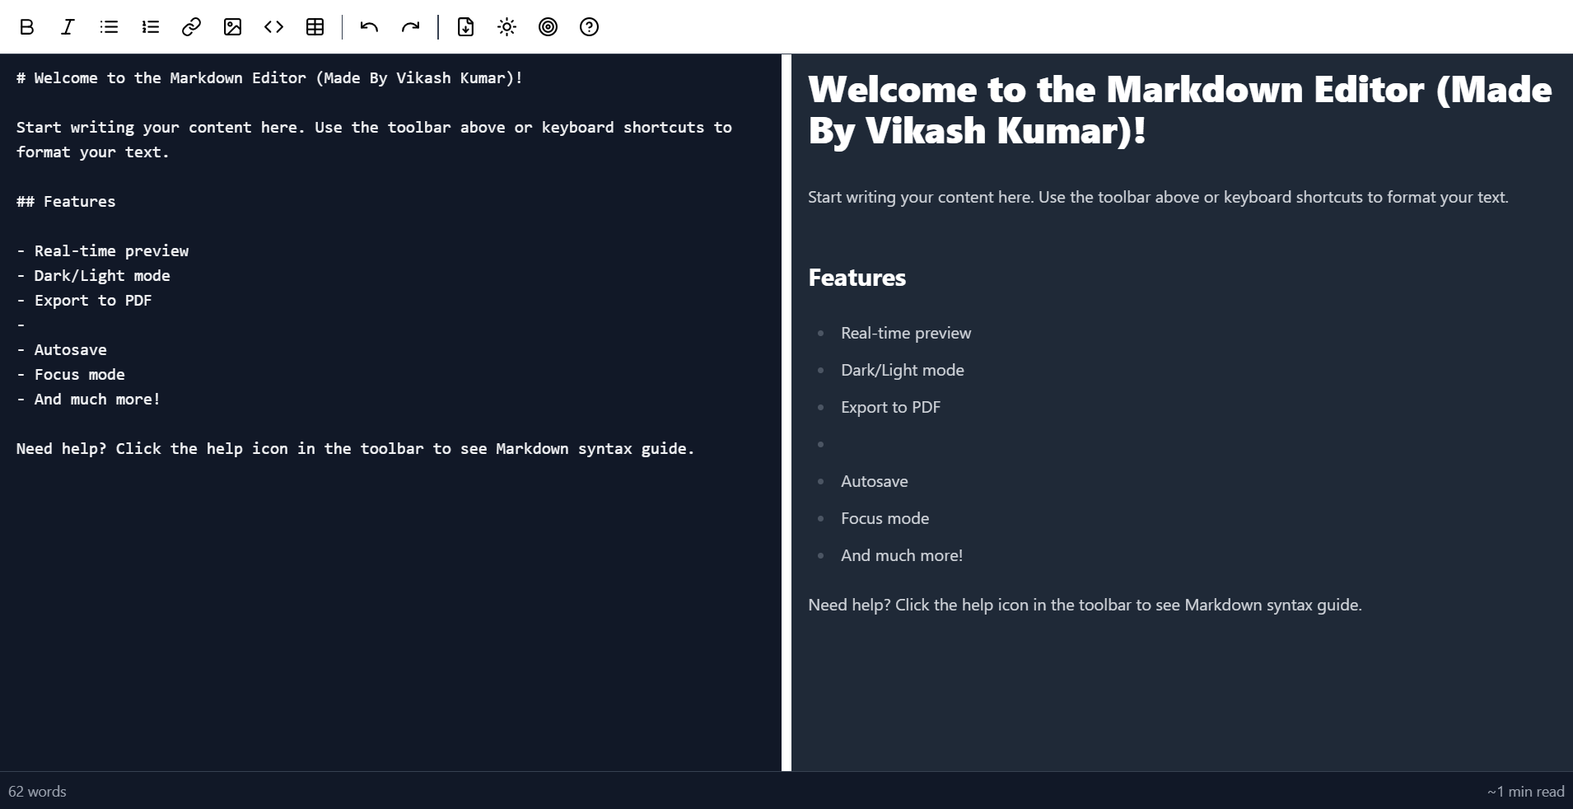Toggle dark/light mode with sun icon
The height and width of the screenshot is (809, 1573).
coord(506,27)
